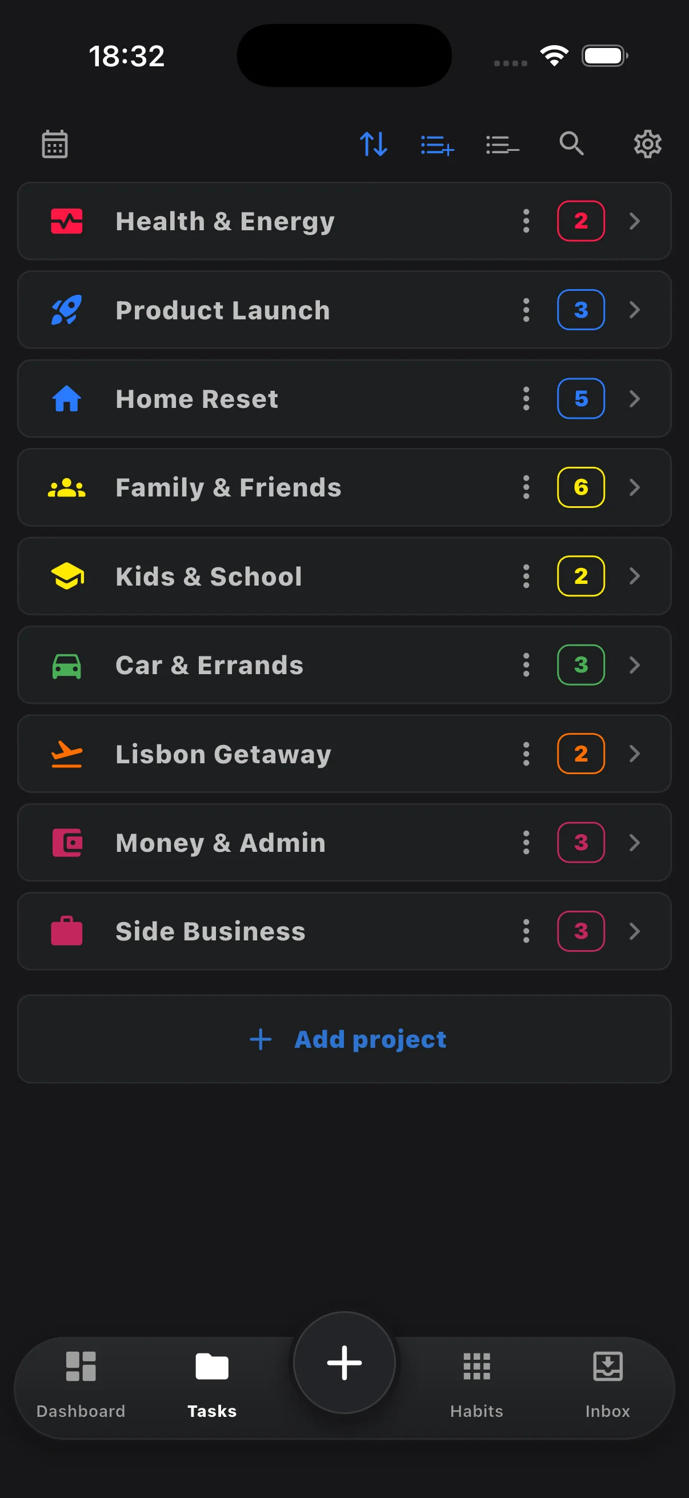This screenshot has height=1498, width=689.
Task: Click the Add project button
Action: 344,1039
